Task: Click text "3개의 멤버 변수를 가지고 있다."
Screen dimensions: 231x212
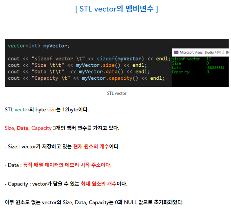Action: tap(86, 128)
